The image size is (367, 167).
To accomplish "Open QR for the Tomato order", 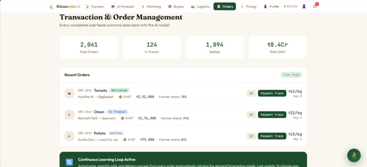I will (x=251, y=93).
